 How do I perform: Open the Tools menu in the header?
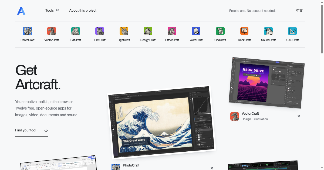tap(52, 11)
